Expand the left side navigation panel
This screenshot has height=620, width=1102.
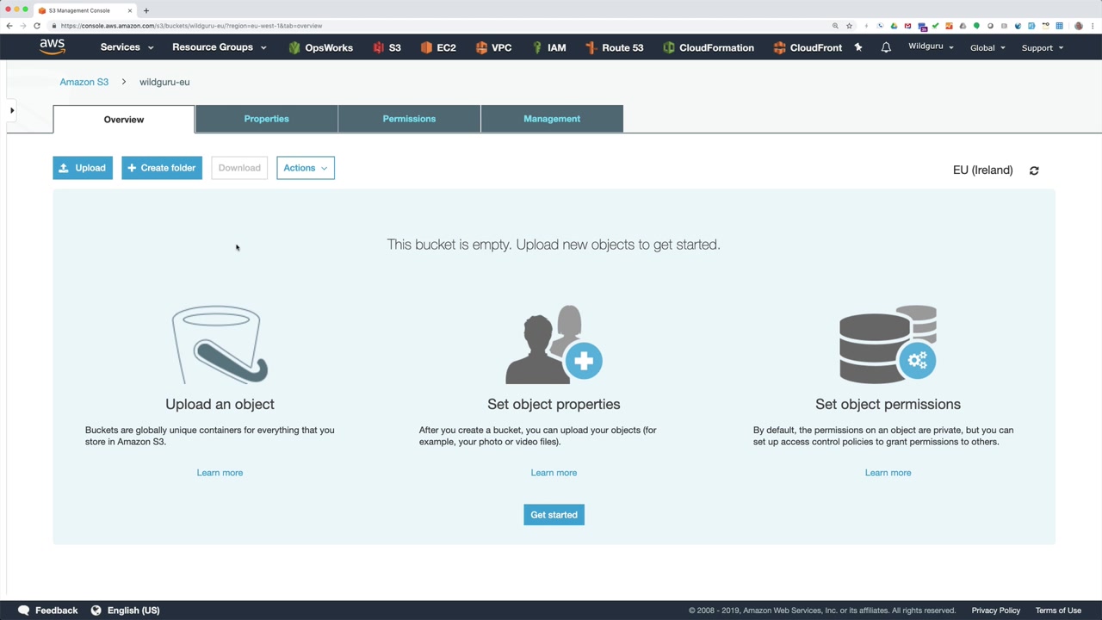[x=11, y=110]
